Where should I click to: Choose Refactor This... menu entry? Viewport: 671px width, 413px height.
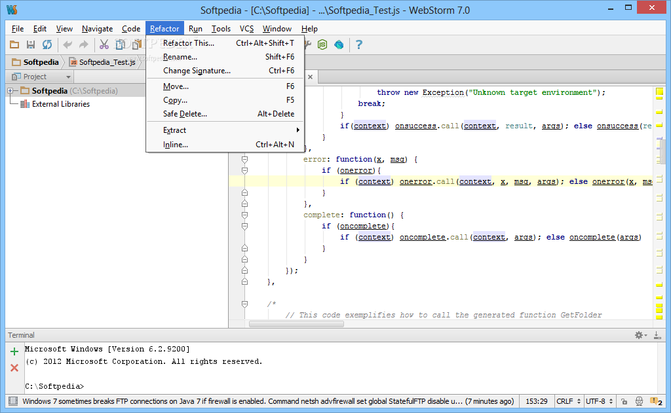pos(225,43)
